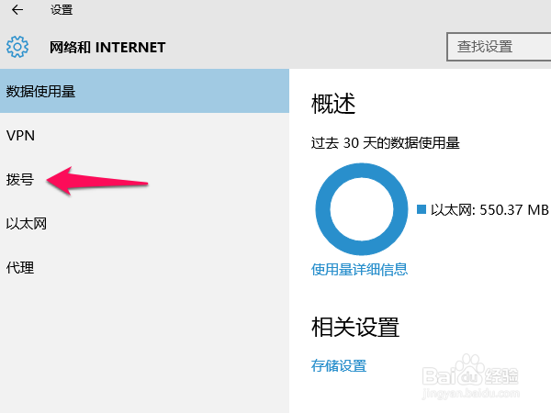551x413 pixels.
Task: Select the 拨号 sidebar item
Action: 20,179
